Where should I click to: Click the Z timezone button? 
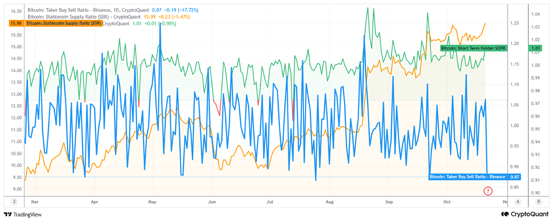tap(15, 202)
